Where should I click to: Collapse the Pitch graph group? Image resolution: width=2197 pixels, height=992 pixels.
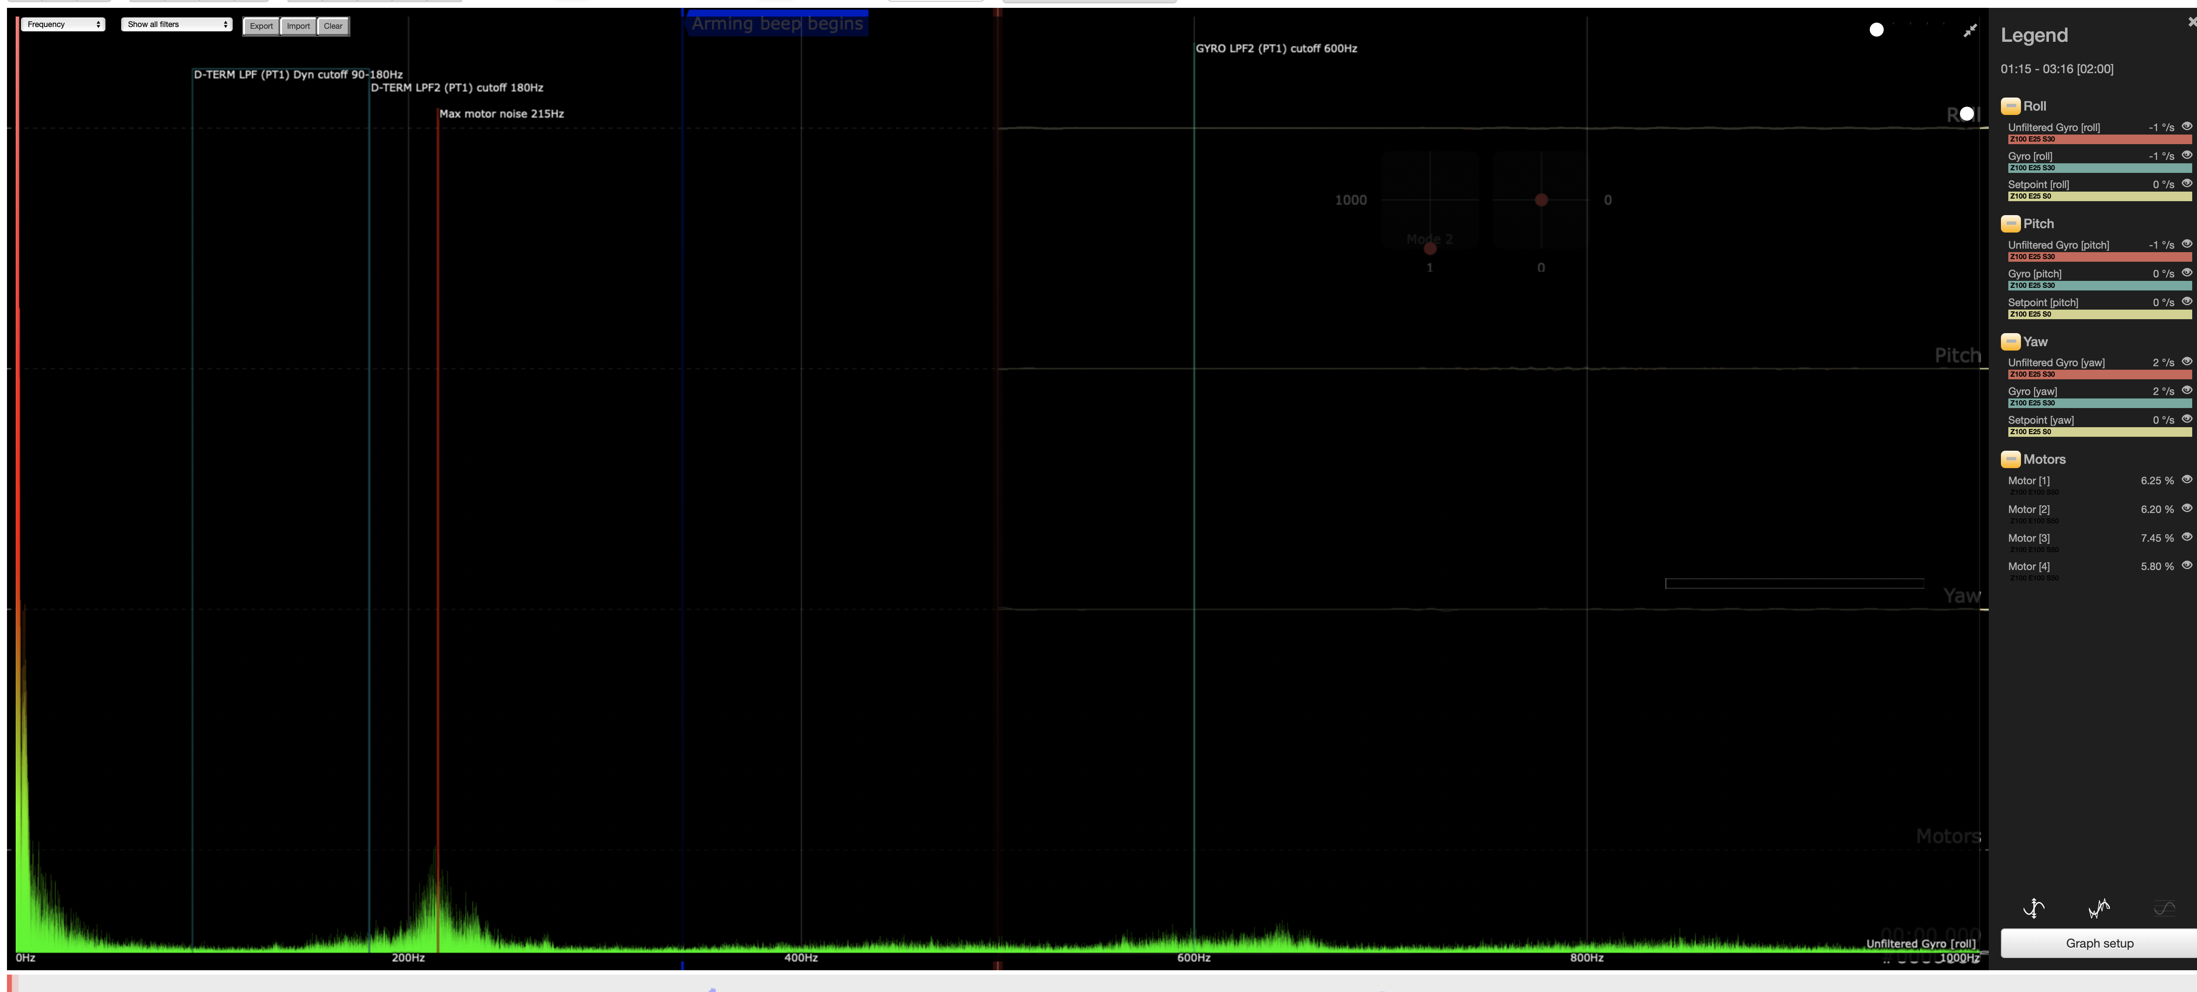(x=2010, y=223)
